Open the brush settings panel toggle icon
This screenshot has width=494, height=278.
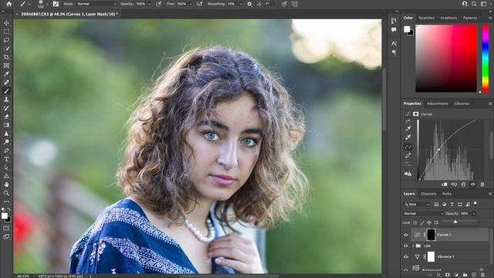[x=56, y=4]
